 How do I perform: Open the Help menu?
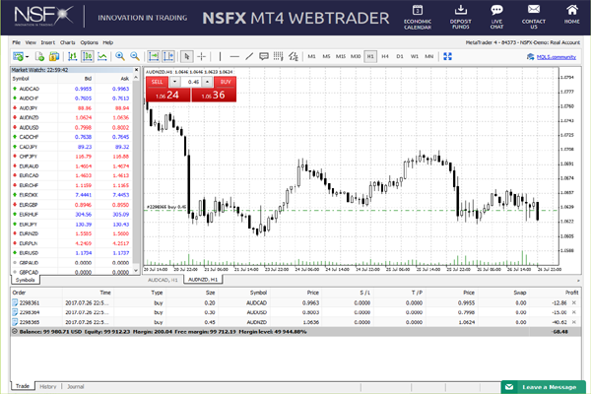(107, 42)
